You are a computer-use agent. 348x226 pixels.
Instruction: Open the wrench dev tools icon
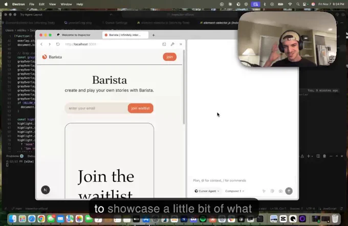pyautogui.click(x=172, y=44)
